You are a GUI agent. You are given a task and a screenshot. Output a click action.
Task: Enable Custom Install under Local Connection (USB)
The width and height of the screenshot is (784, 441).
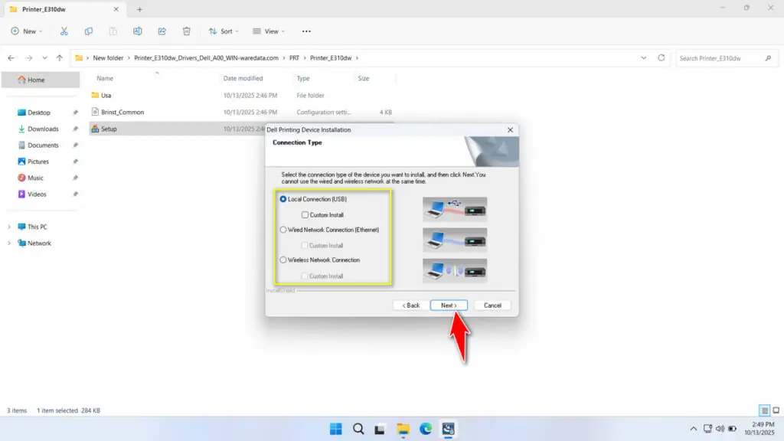coord(303,214)
